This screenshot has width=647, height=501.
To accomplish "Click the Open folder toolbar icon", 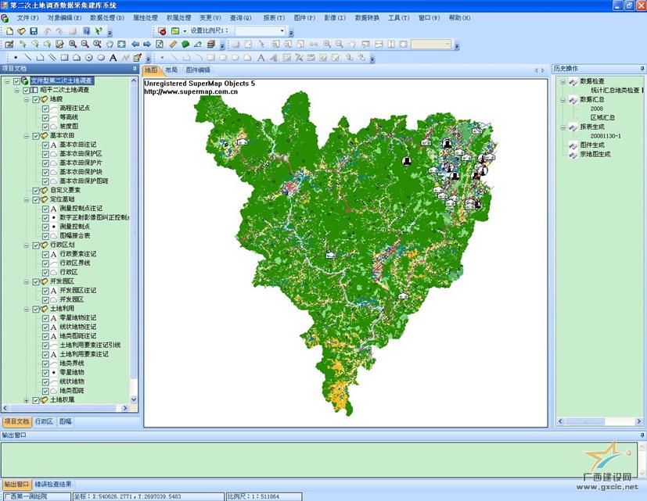I will point(21,31).
